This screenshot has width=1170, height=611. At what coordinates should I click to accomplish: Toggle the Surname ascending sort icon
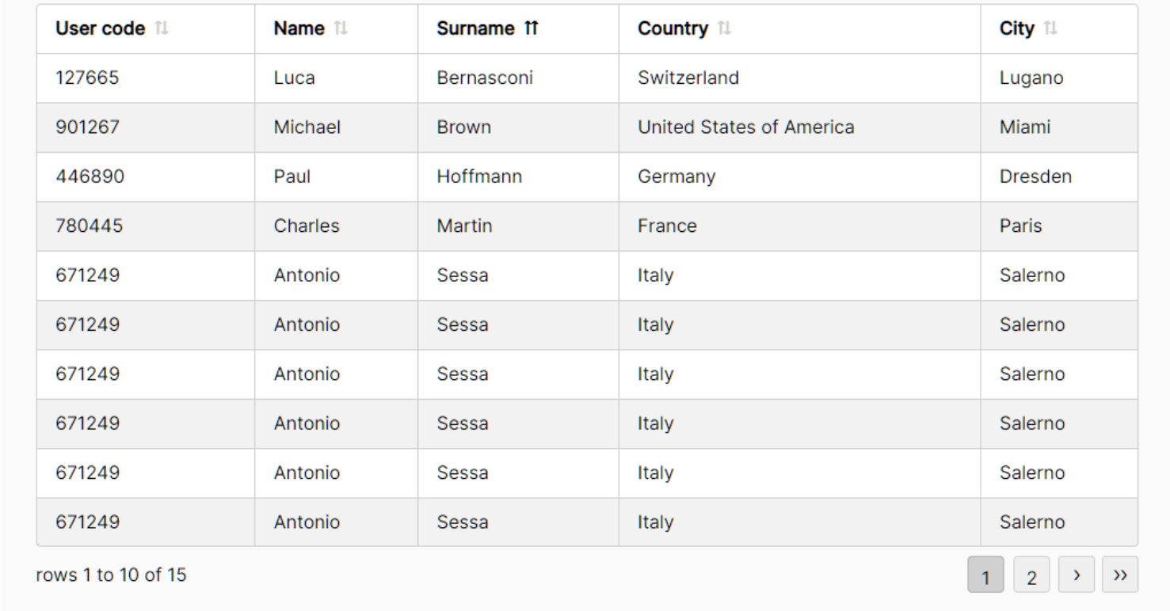click(x=531, y=29)
